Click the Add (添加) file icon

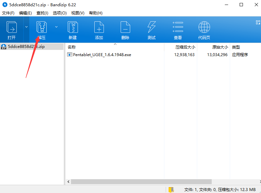click(99, 27)
